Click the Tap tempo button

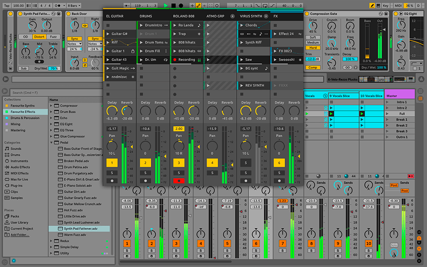[x=7, y=5]
